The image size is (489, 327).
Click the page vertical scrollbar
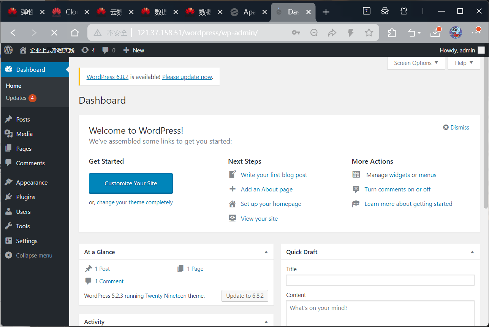(x=486, y=133)
